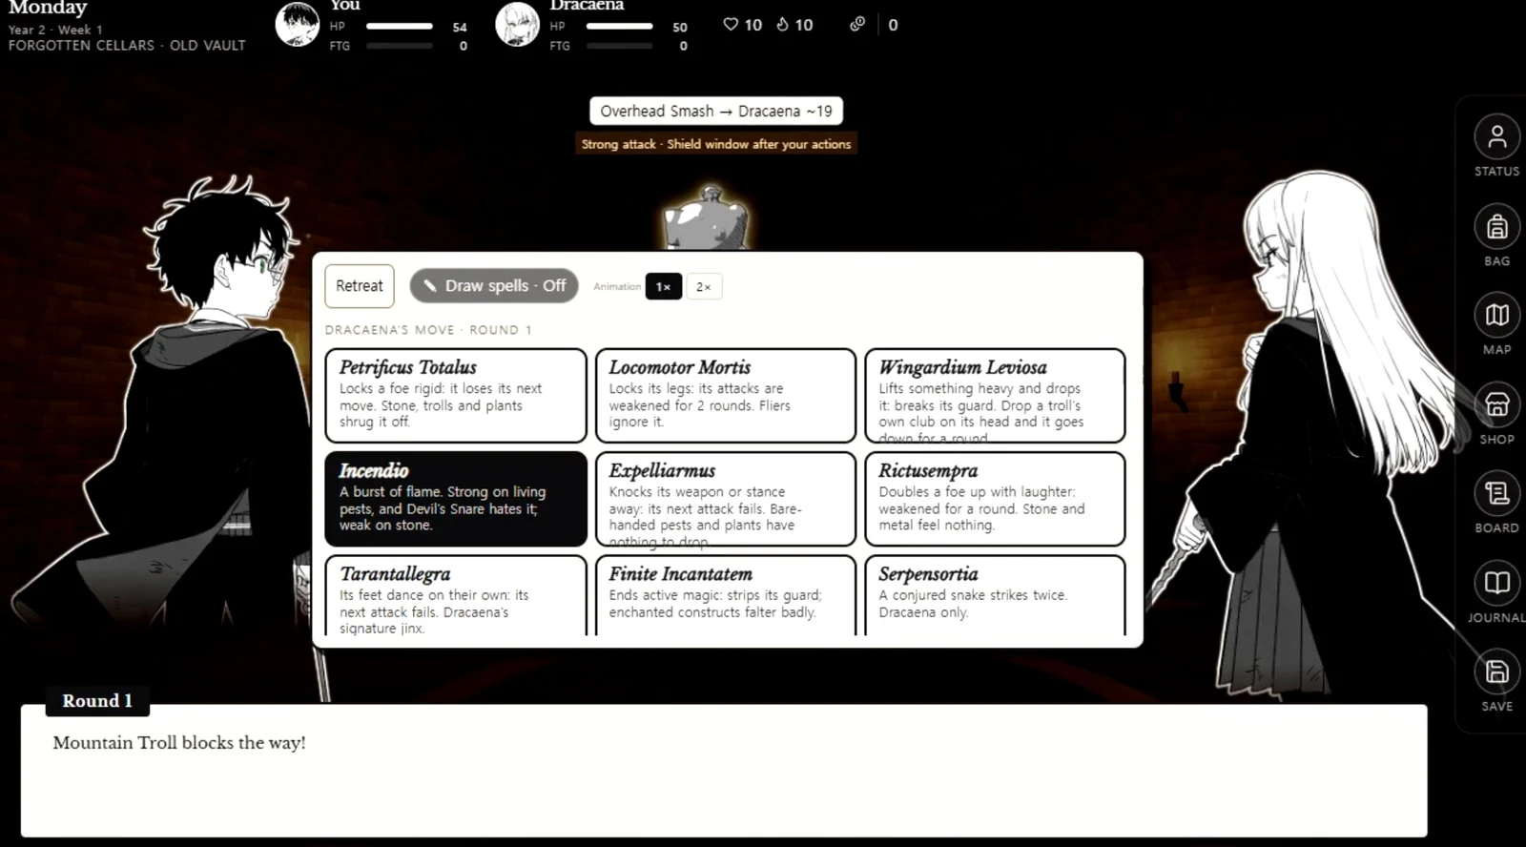This screenshot has height=847, width=1526.
Task: Click the Save game icon
Action: pyautogui.click(x=1496, y=672)
